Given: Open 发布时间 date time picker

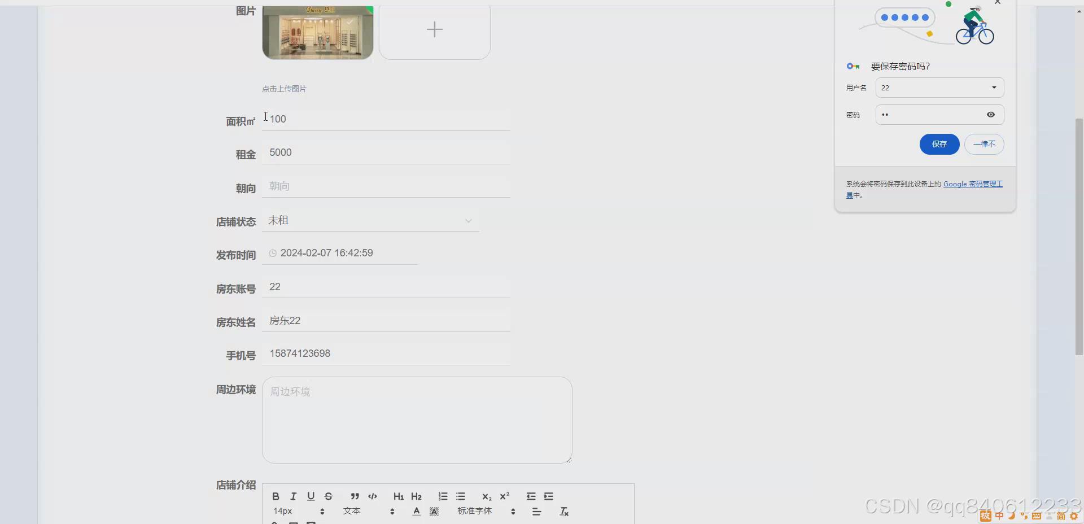Looking at the screenshot, I should 340,253.
